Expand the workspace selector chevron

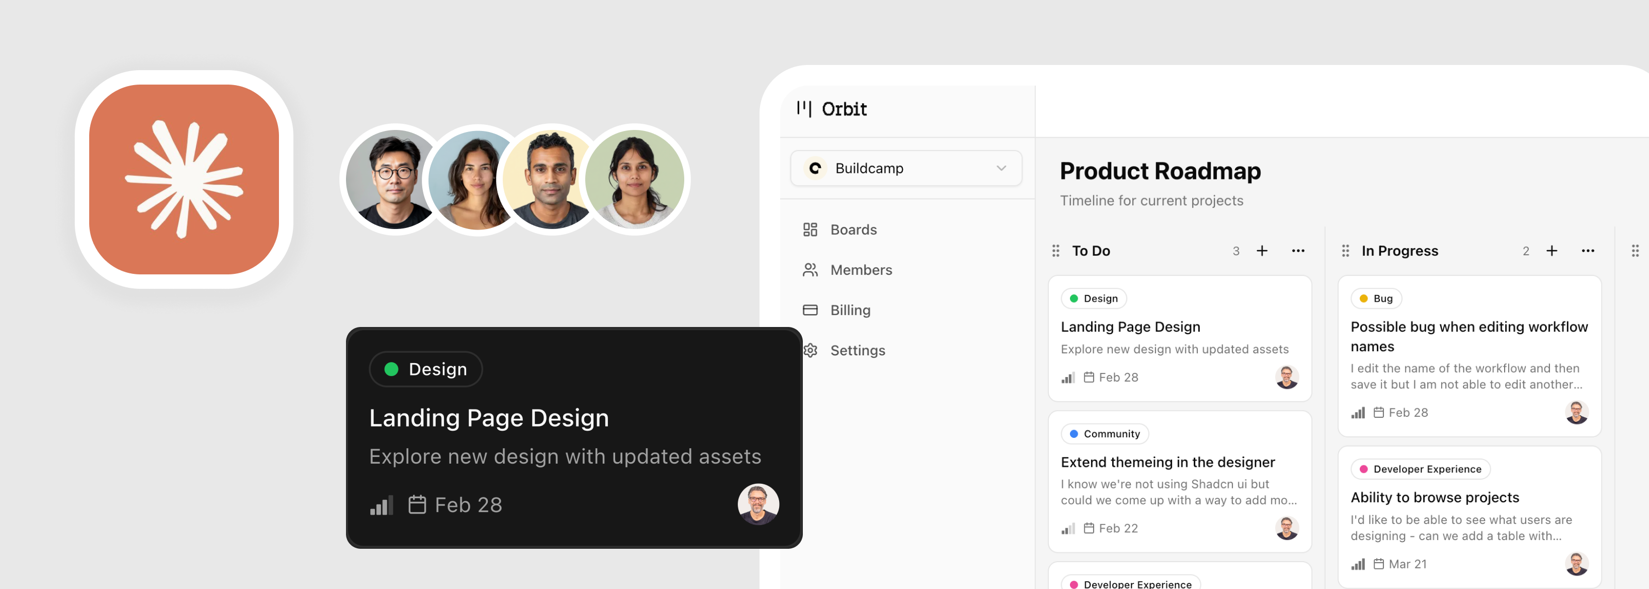coord(1001,168)
